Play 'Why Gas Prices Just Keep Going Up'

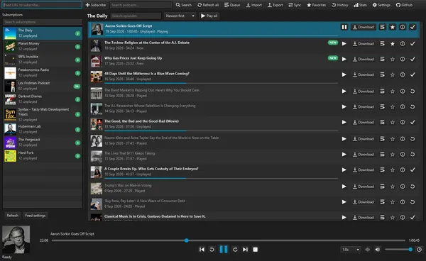[x=344, y=59]
